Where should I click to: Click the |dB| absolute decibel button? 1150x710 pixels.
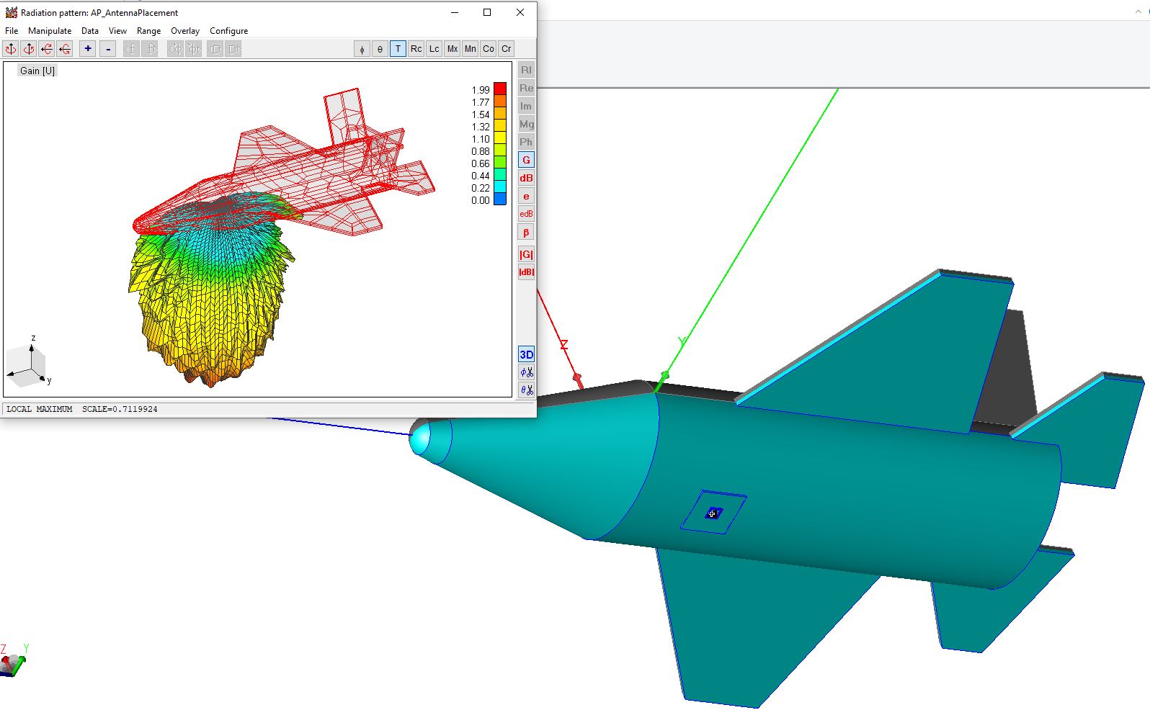tap(526, 272)
